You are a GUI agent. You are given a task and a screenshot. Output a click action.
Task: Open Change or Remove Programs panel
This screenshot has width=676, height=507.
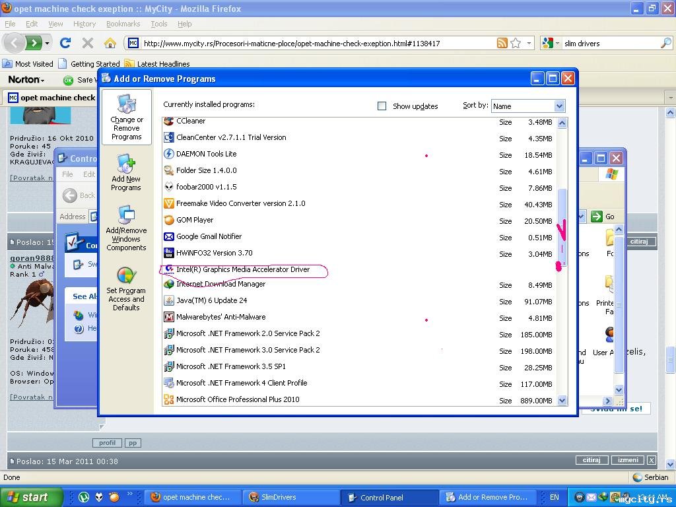[126, 118]
